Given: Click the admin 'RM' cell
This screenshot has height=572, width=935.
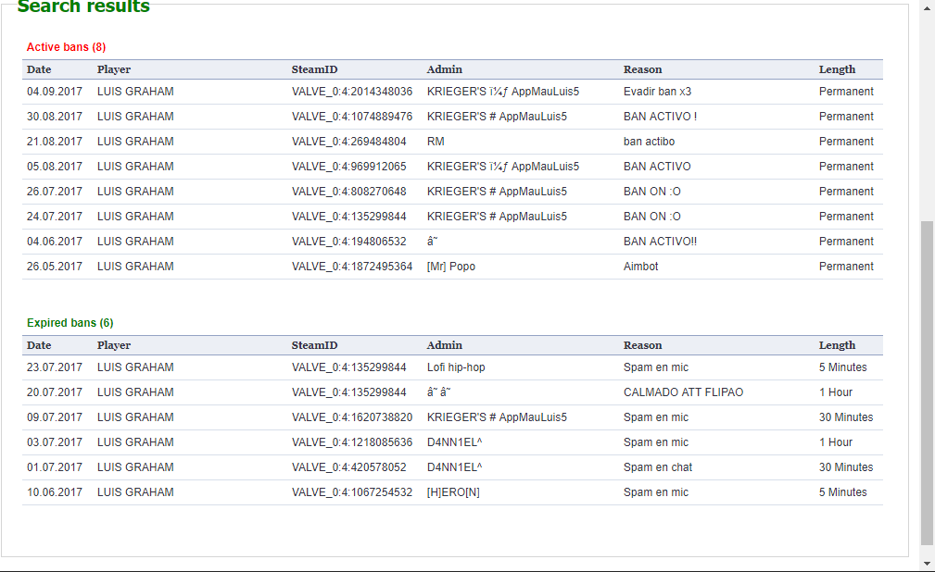Looking at the screenshot, I should pyautogui.click(x=436, y=142).
